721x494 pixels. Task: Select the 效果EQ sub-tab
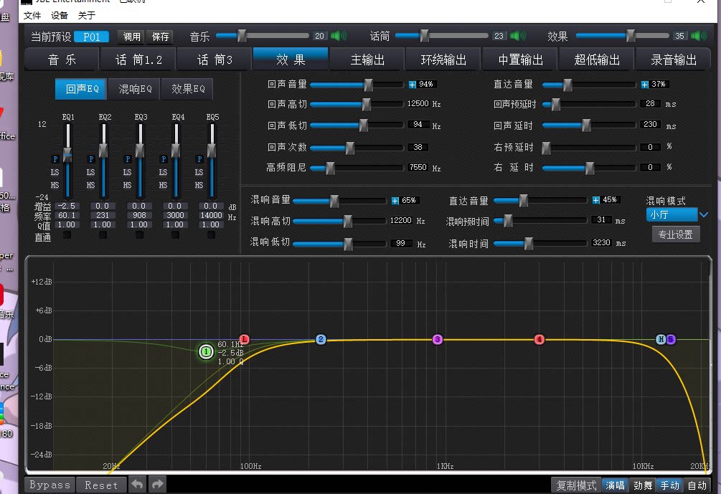[188, 89]
